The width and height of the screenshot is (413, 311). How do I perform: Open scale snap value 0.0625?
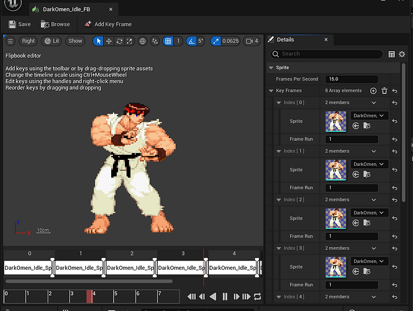click(230, 41)
